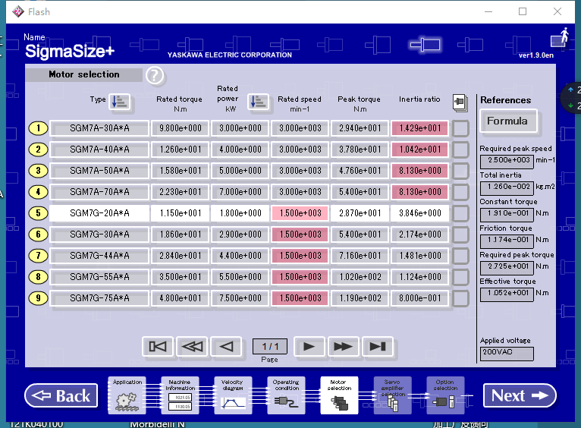Tick checkbox for SGM7G-44A*A row

pos(460,256)
